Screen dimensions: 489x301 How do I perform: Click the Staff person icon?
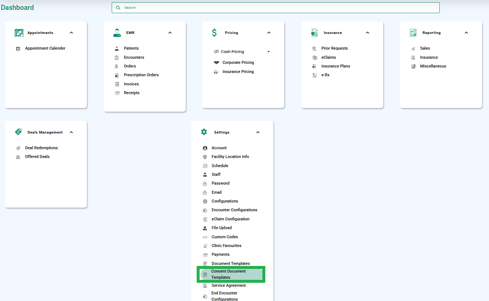coord(205,175)
